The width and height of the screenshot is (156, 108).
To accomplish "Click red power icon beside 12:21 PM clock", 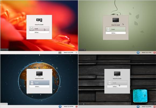I will click(x=154, y=53).
